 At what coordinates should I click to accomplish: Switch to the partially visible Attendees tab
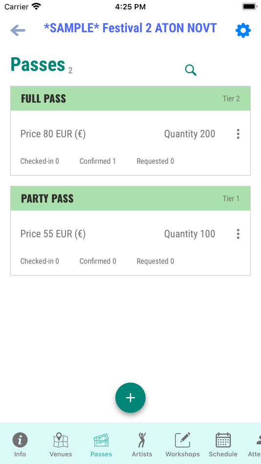click(x=255, y=444)
